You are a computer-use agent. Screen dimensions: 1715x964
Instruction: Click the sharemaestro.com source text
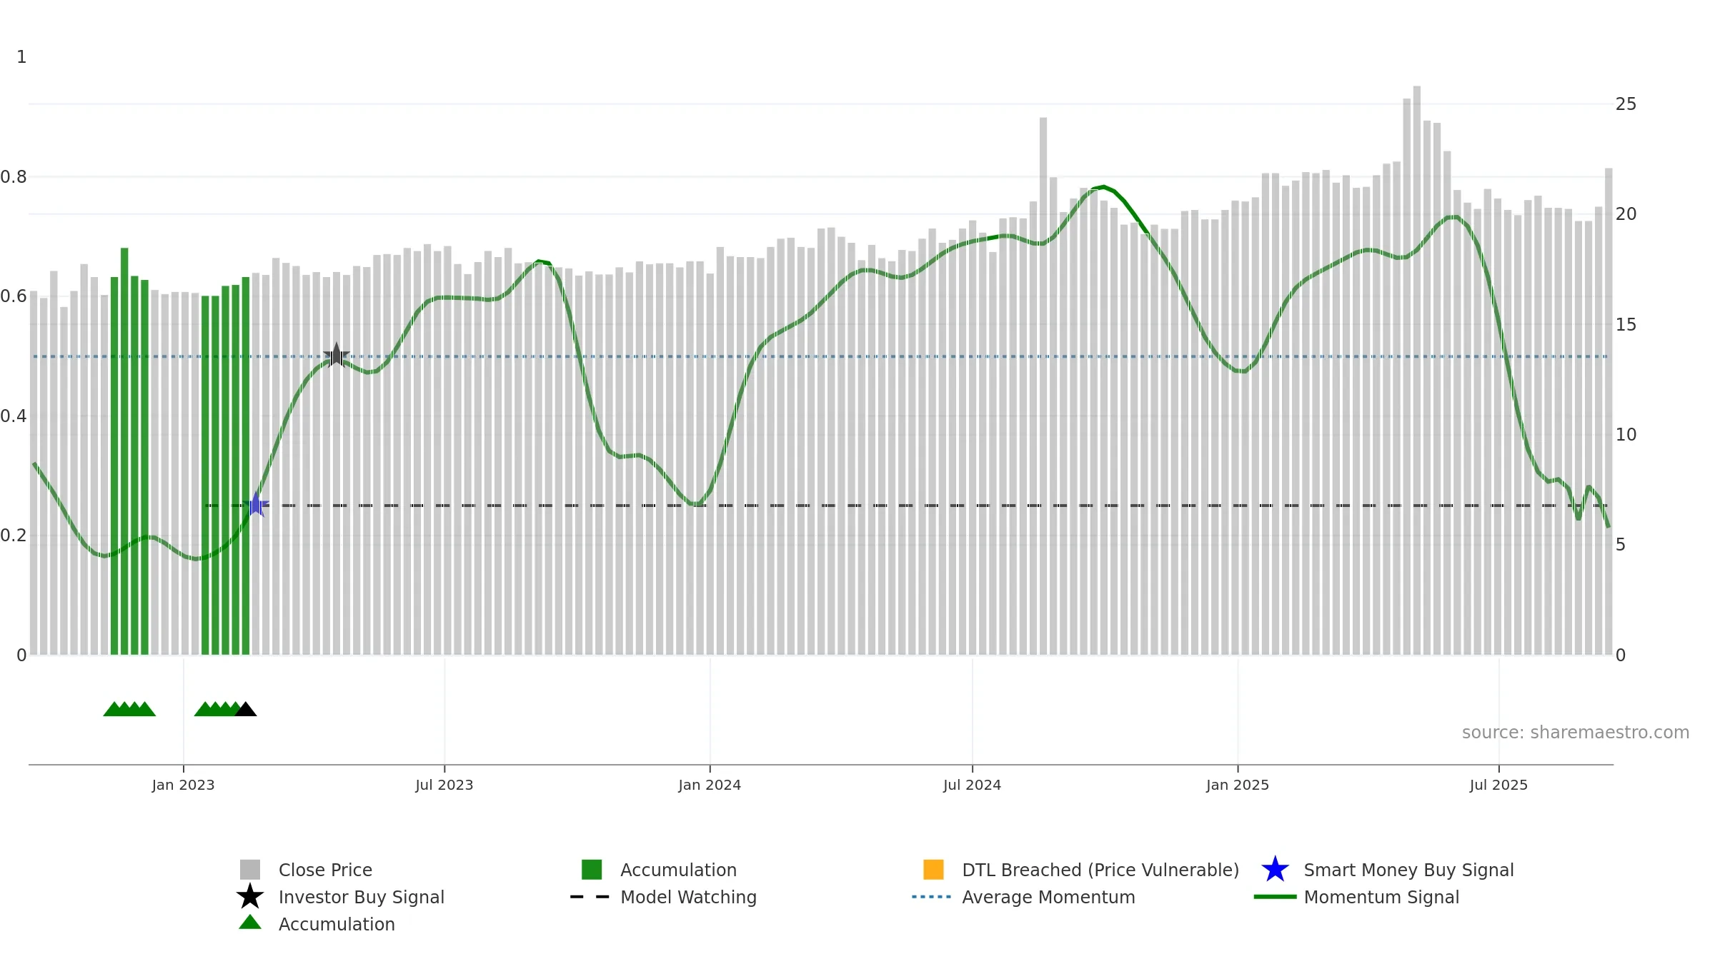1575,733
